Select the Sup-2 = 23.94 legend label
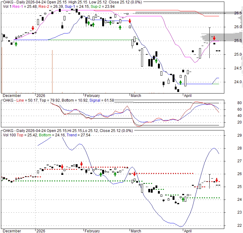The height and width of the screenshot is (233, 243). (x=100, y=6)
